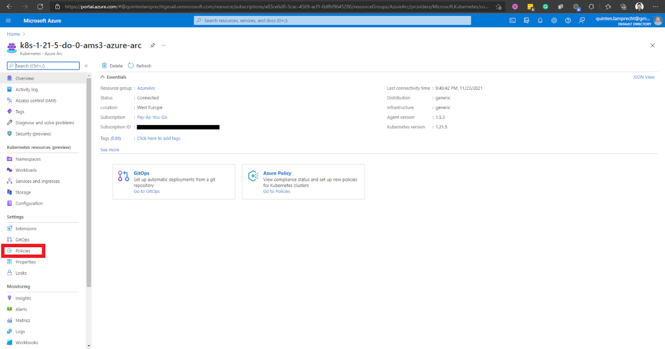Pin the k8s resource to dashboard
This screenshot has width=665, height=349.
152,46
